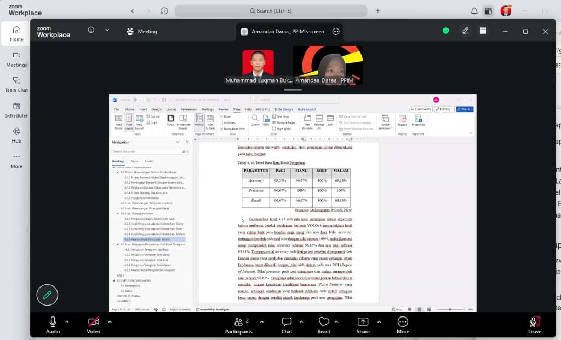The width and height of the screenshot is (561, 340).
Task: Open Team Chat in Zoom sidebar
Action: click(x=16, y=85)
